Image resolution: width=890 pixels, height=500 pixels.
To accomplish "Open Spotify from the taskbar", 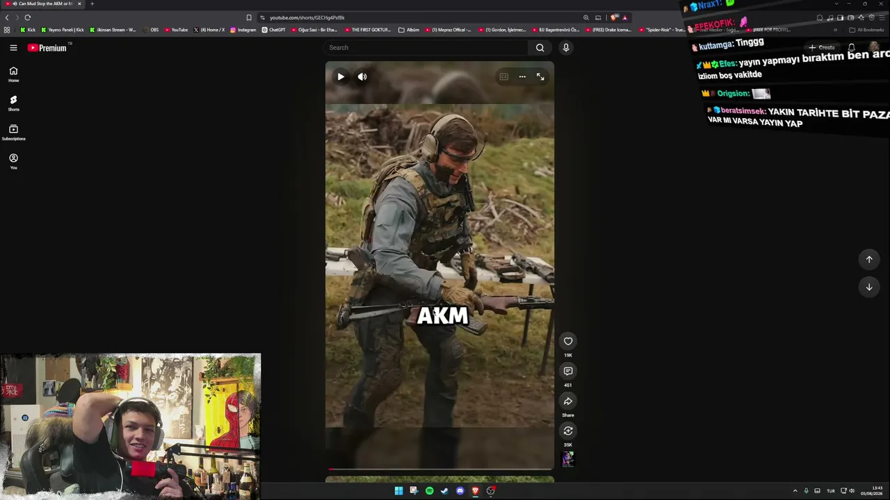I will coord(429,491).
